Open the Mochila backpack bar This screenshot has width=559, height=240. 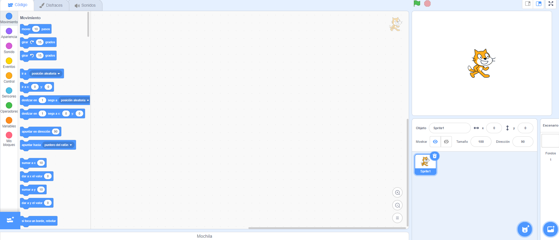[204, 236]
